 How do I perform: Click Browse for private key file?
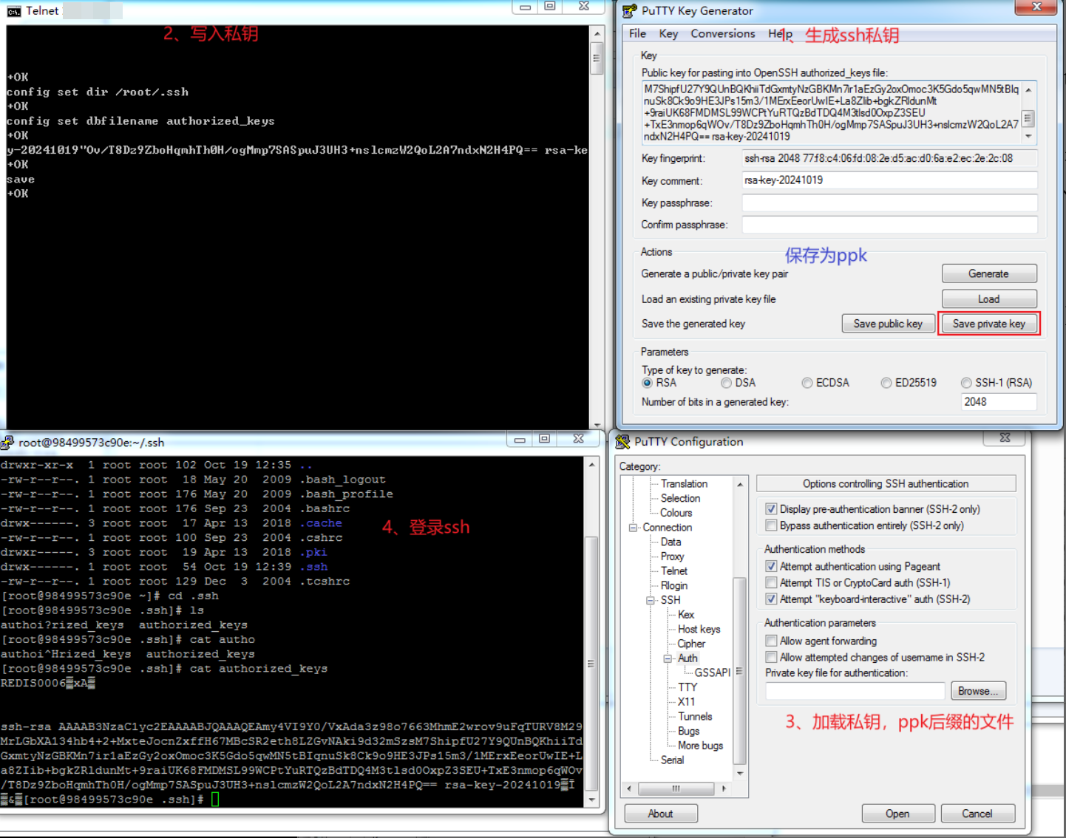(x=978, y=691)
